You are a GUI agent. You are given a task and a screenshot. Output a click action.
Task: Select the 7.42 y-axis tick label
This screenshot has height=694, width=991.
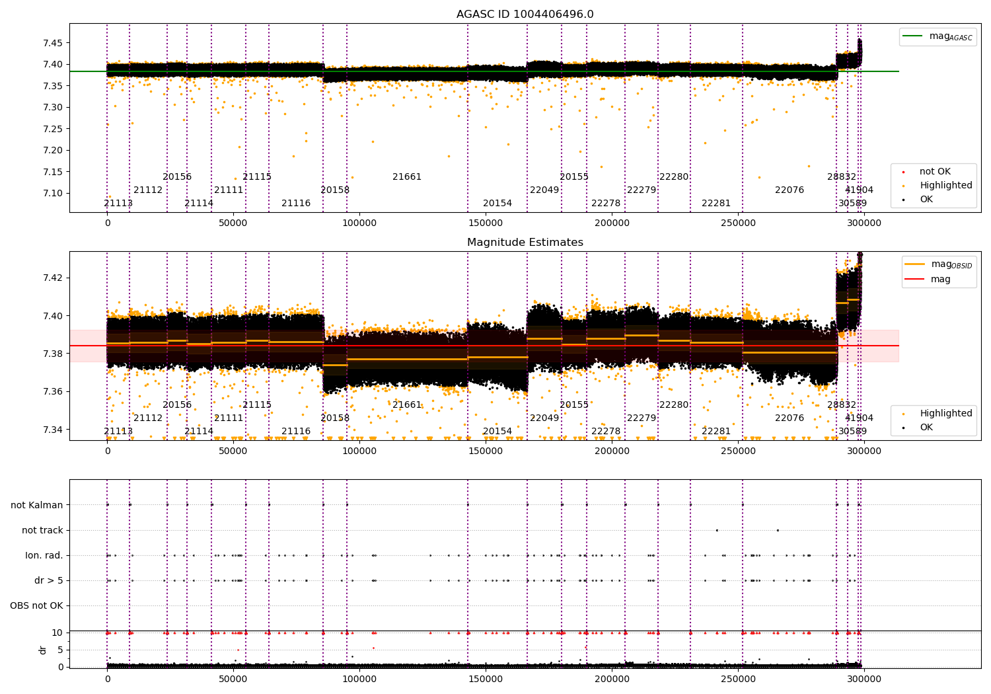(52, 278)
